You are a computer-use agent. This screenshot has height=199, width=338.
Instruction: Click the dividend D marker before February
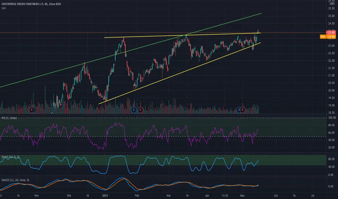point(134,110)
